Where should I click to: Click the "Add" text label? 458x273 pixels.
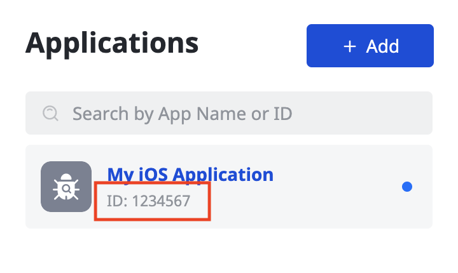coord(383,46)
